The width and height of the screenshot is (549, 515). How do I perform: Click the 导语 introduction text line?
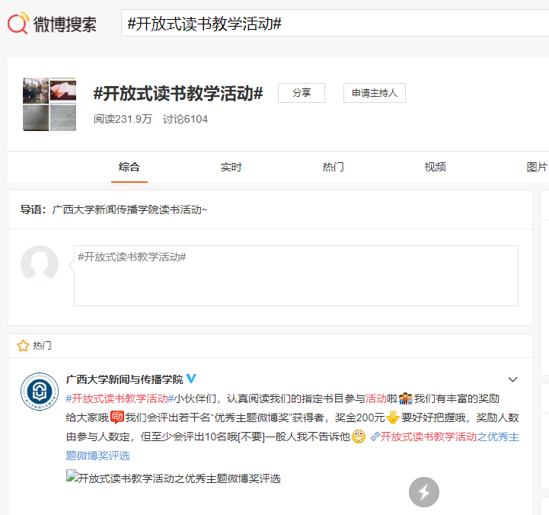pyautogui.click(x=113, y=210)
